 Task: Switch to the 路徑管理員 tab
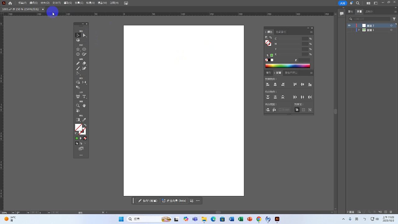tap(291, 73)
